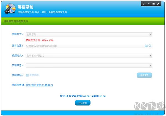166x116 pixels.
Task: Toggle the 录制鼠标 record mouse checkbox
Action: (27, 75)
